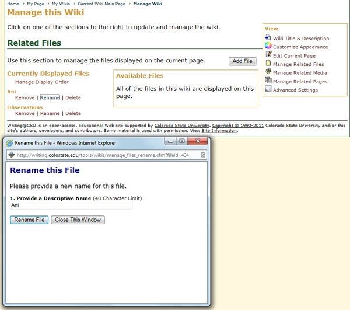
Task: Go to Home in the breadcrumb
Action: tap(13, 4)
